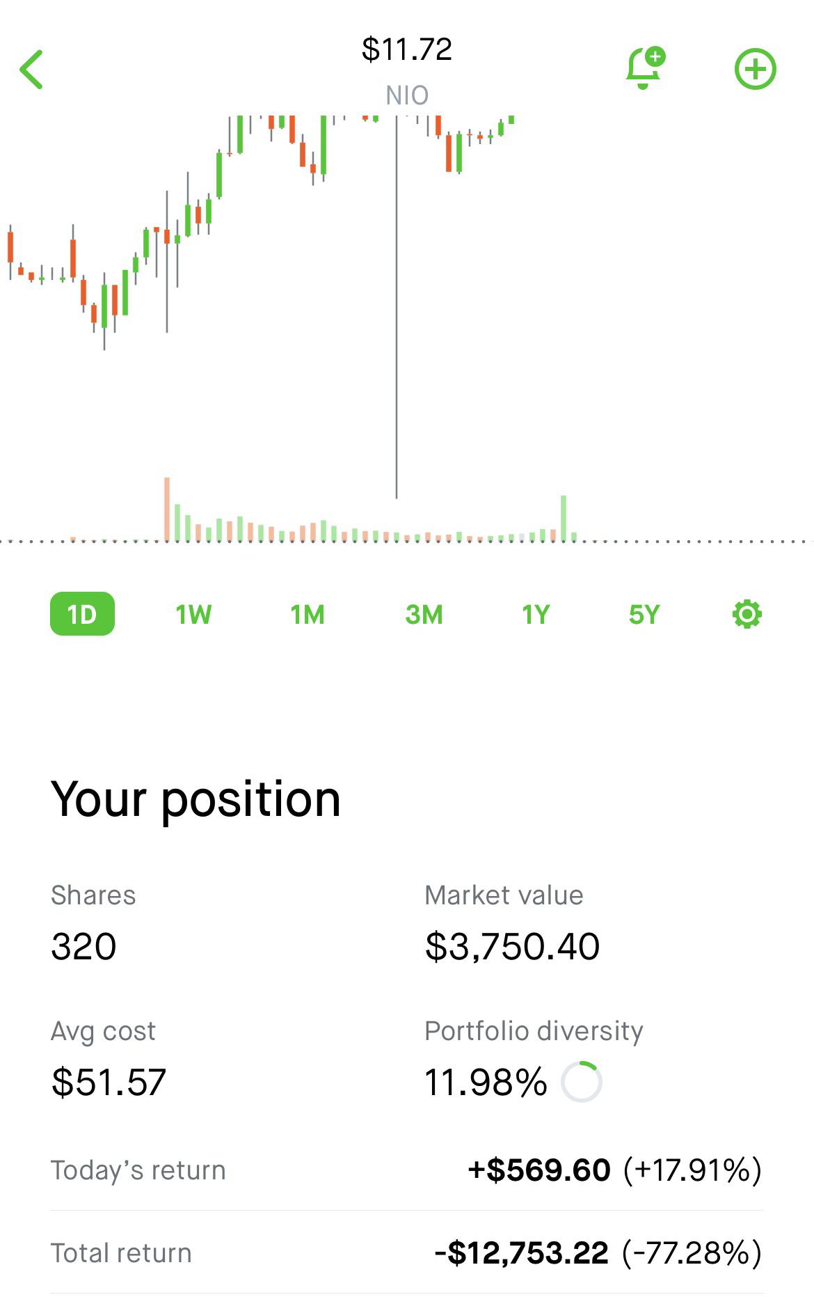Screen dimensions: 814x1297
Task: Choose the 3M time span
Action: [424, 614]
